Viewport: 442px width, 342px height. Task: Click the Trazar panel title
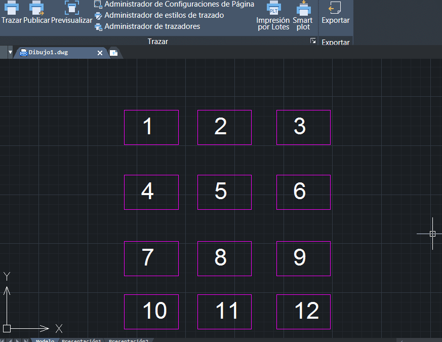pyautogui.click(x=158, y=42)
